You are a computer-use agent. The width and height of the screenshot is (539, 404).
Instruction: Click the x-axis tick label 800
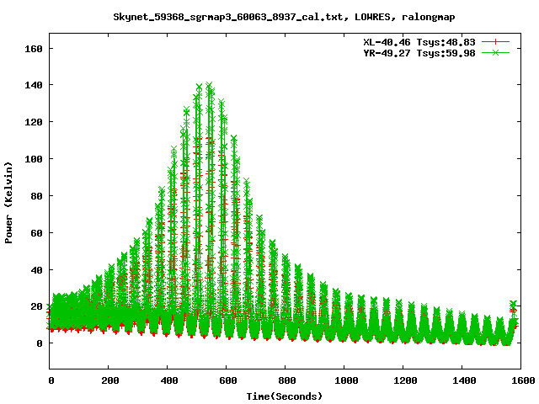pos(287,380)
